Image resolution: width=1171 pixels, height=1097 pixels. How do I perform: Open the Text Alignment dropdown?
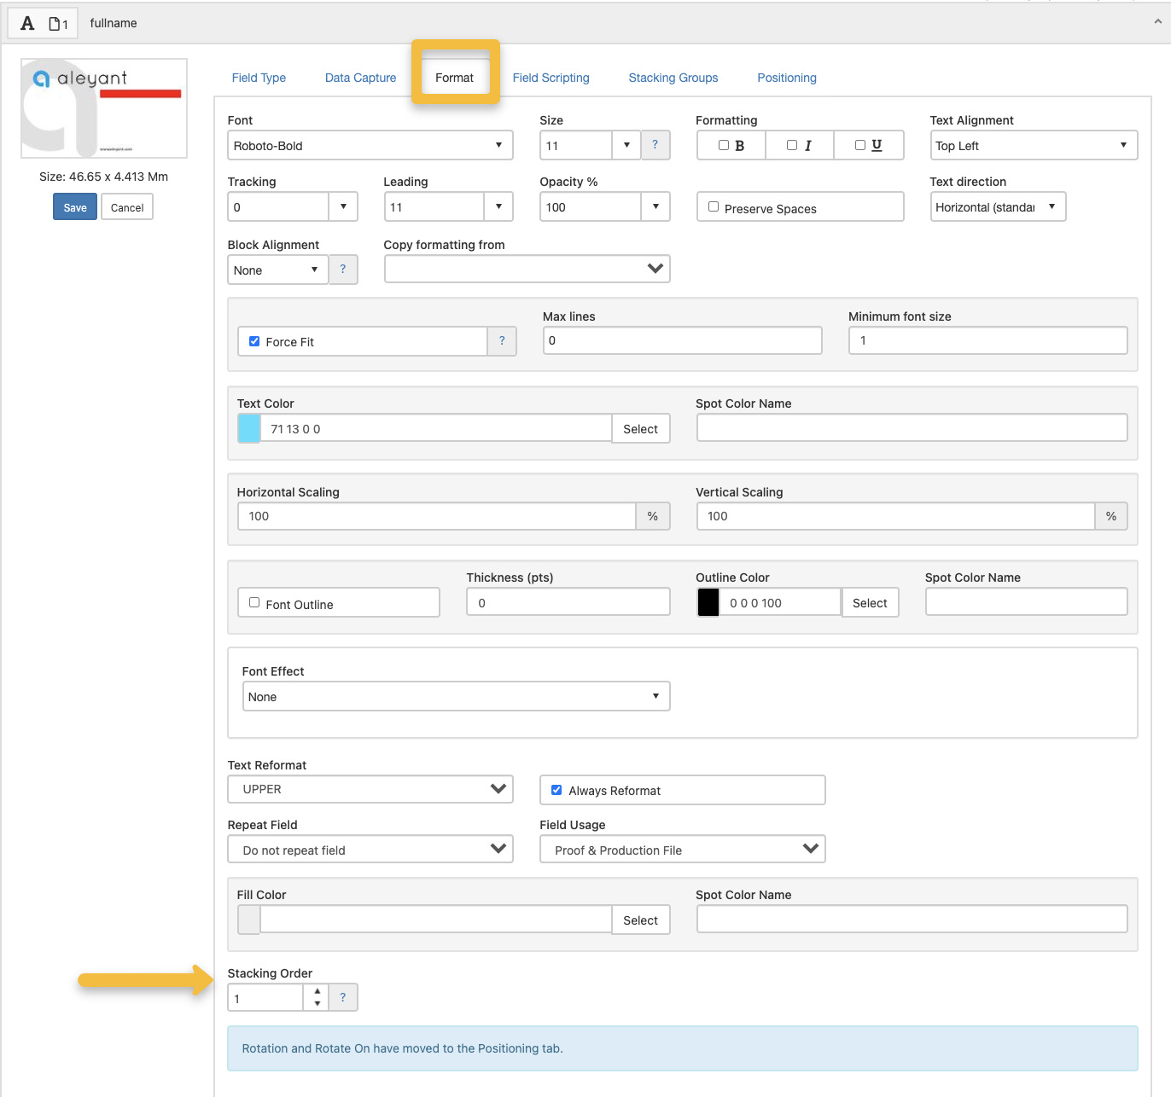pyautogui.click(x=1034, y=145)
